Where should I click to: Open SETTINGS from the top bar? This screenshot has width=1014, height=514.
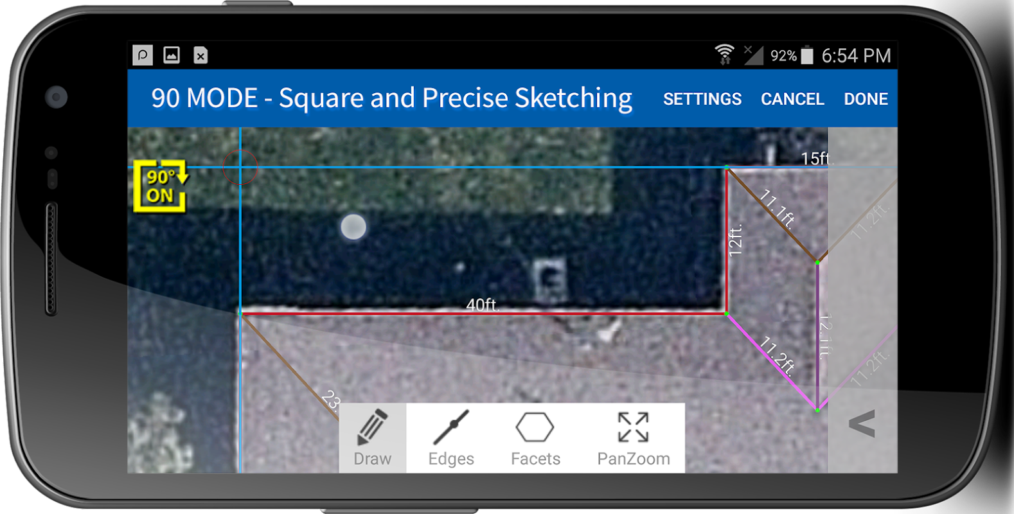[x=702, y=99]
